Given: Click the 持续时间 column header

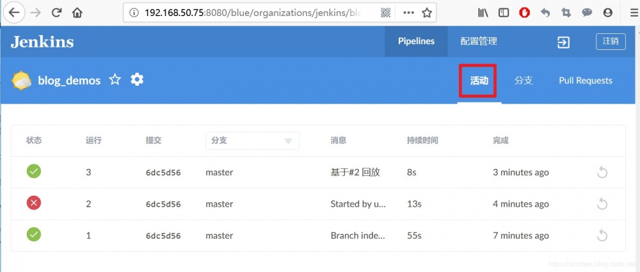Looking at the screenshot, I should pos(422,141).
